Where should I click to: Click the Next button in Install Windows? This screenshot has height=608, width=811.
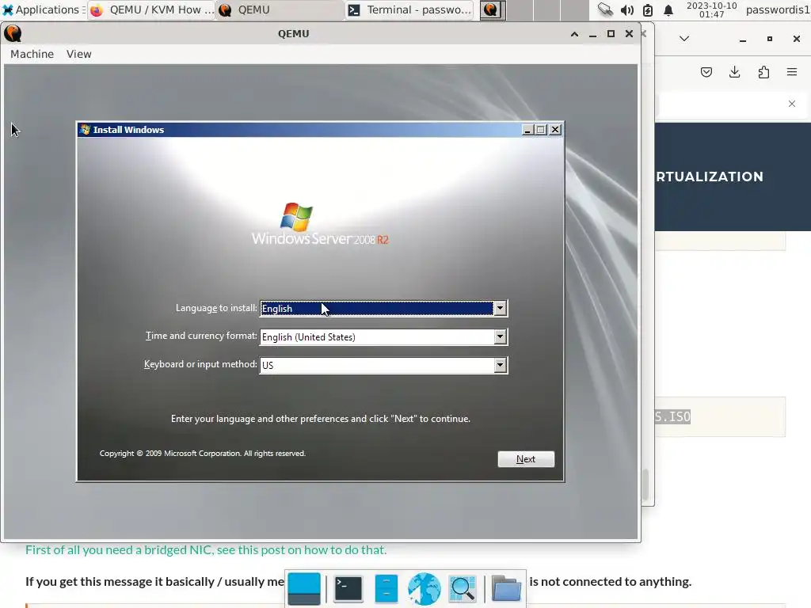click(x=526, y=459)
